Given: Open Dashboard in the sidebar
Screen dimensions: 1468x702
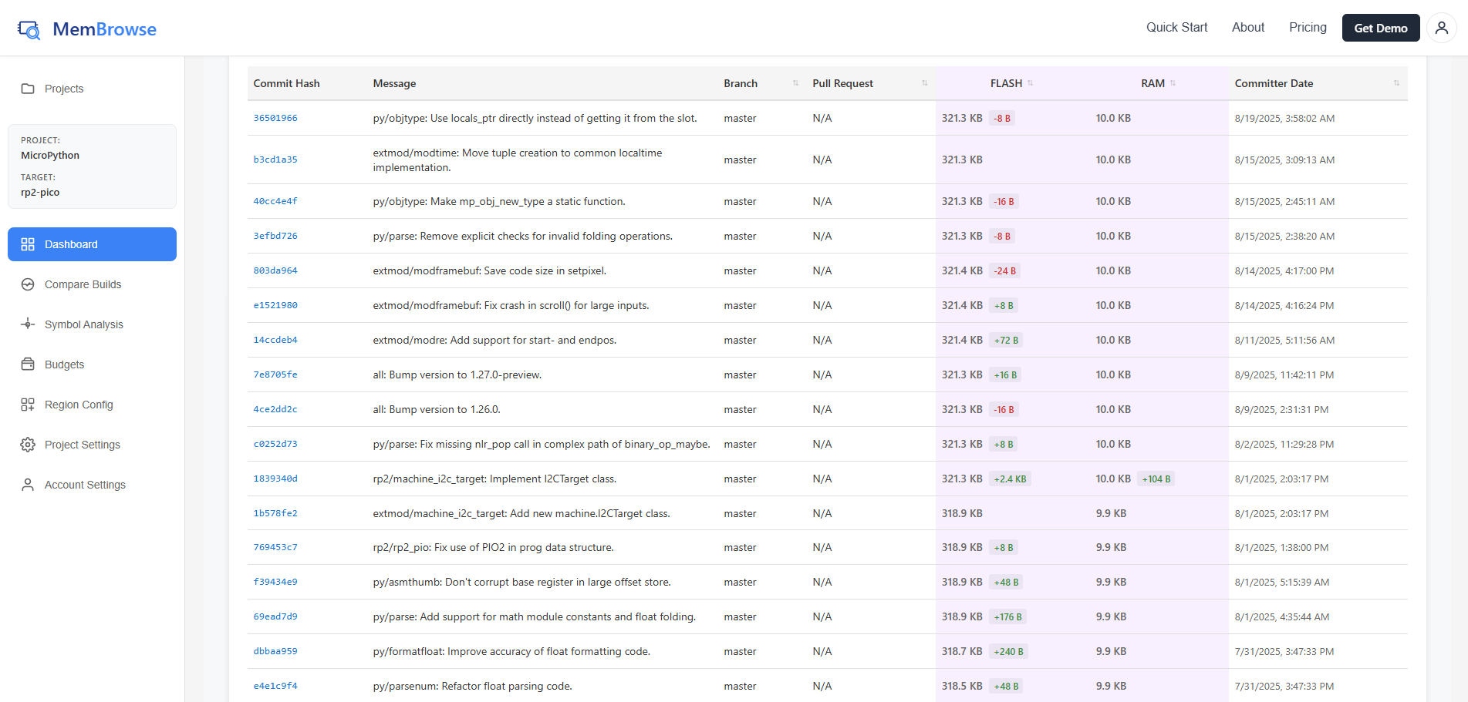Looking at the screenshot, I should pos(92,244).
